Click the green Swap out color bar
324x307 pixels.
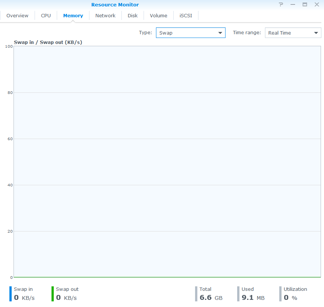(53, 294)
